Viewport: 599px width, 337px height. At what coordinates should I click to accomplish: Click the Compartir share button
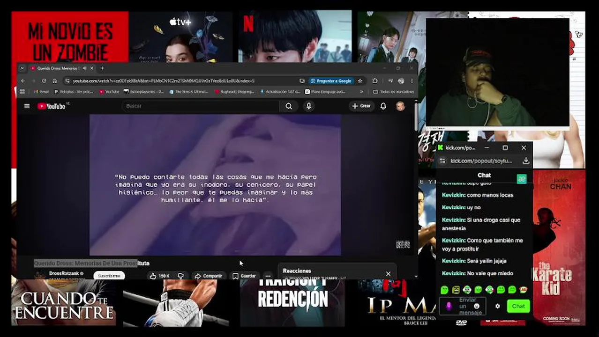[x=208, y=276]
